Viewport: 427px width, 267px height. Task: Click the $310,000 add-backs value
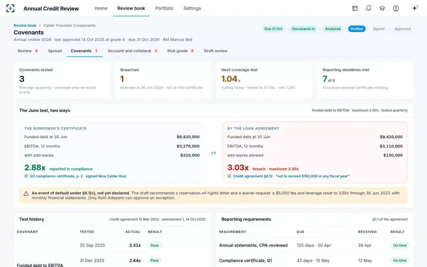pos(190,155)
